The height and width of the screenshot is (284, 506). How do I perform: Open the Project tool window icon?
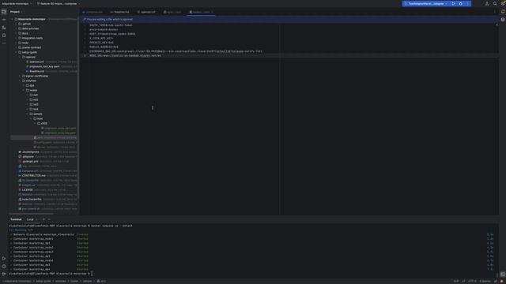point(4,12)
